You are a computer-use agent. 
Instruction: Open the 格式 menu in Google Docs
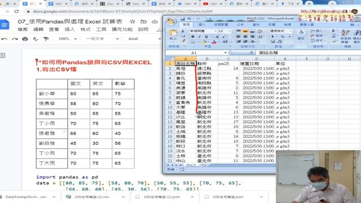click(x=85, y=29)
